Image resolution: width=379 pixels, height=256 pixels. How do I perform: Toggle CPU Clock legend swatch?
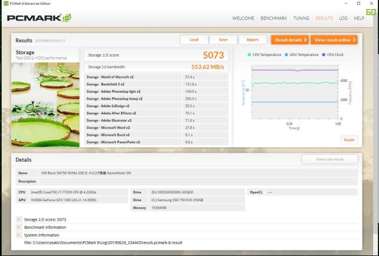(x=324, y=55)
